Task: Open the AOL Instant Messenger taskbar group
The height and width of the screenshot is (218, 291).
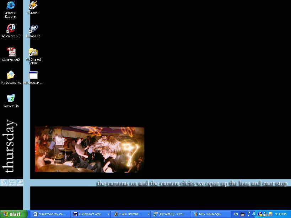Action: (x=129, y=214)
